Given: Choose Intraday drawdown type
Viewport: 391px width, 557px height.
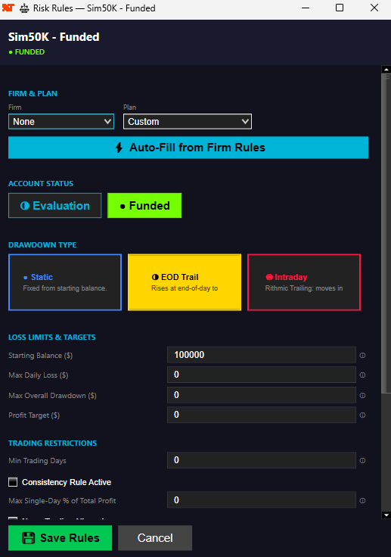Looking at the screenshot, I should [x=304, y=282].
